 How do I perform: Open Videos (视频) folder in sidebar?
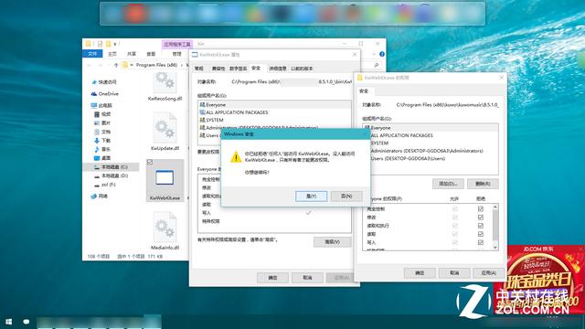pos(102,114)
